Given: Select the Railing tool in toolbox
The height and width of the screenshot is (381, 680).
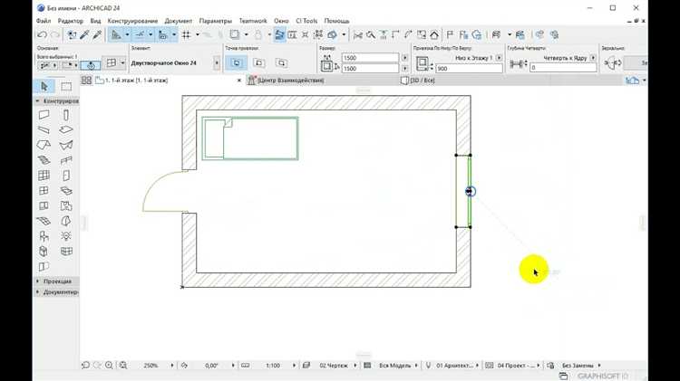Looking at the screenshot, I should (66, 160).
